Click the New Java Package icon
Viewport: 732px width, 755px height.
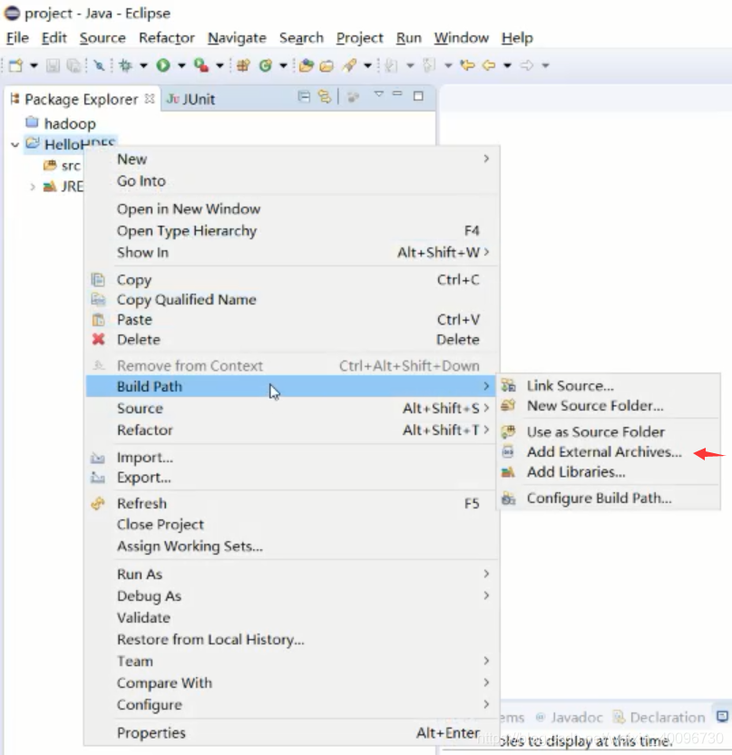point(243,65)
